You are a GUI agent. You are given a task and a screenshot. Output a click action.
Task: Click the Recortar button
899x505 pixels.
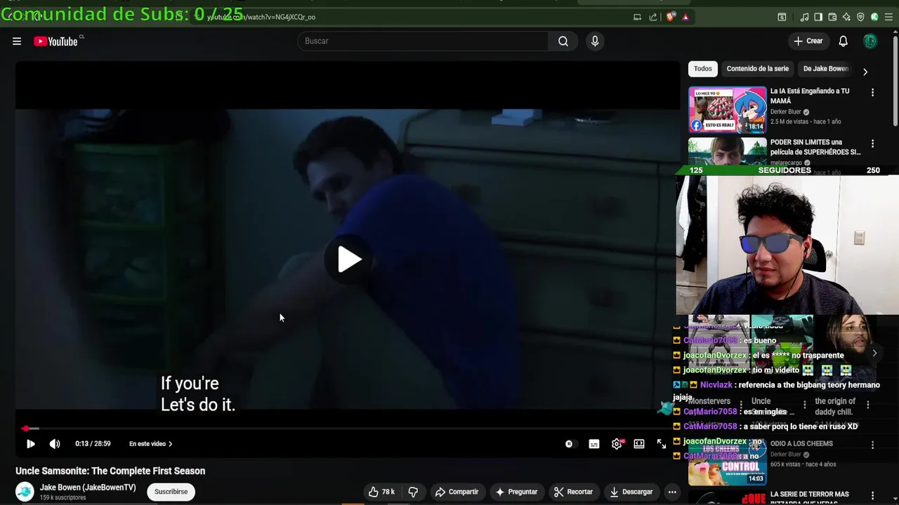(573, 492)
